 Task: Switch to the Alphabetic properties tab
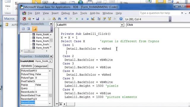pyautogui.click(x=26, y=66)
